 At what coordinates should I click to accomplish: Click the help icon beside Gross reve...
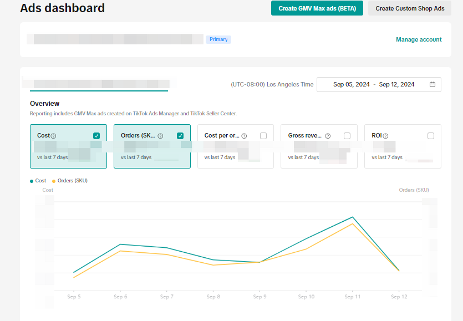point(328,136)
